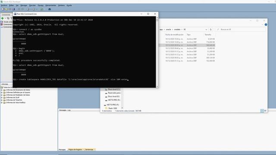Screen dimensions: 276x155
Task: Click the binoculars find database object icon
Action: pyautogui.click(x=50, y=9)
